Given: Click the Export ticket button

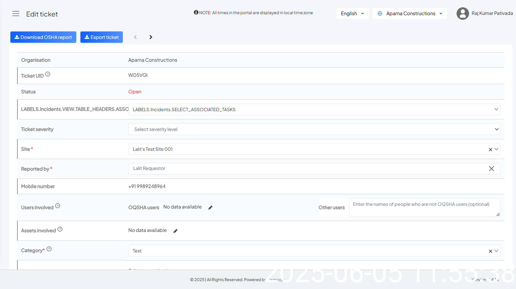Looking at the screenshot, I should 101,37.
